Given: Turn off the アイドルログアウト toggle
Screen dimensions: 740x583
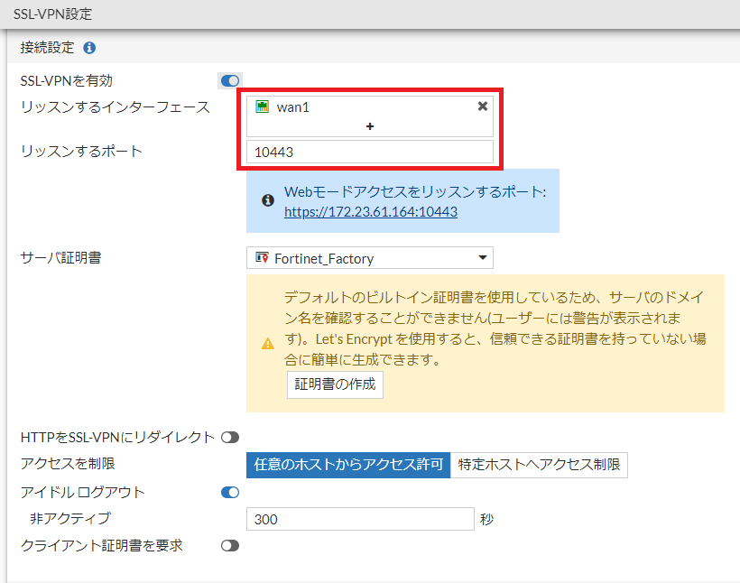Looking at the screenshot, I should click(230, 493).
